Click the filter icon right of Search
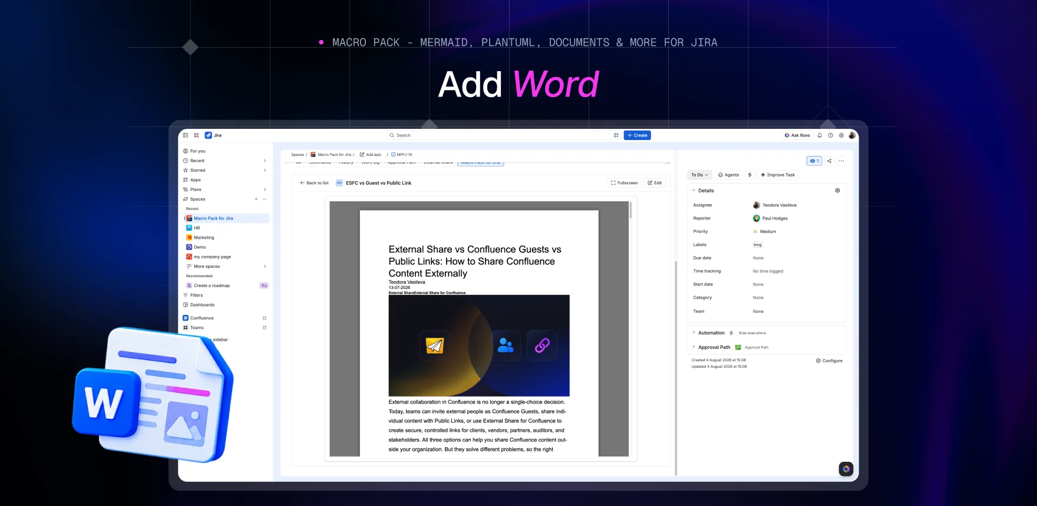 (x=616, y=135)
